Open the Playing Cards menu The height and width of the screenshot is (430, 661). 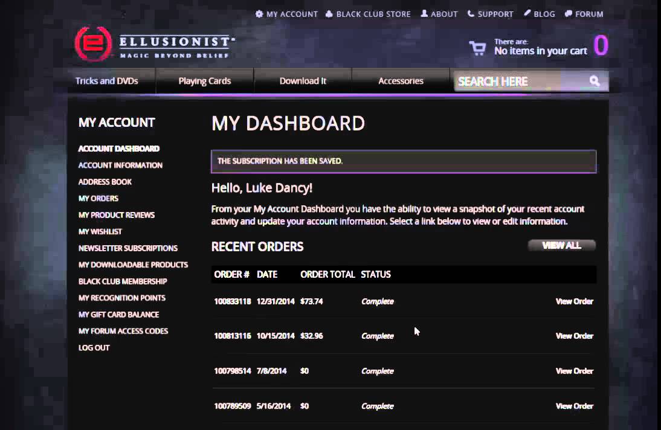point(204,81)
